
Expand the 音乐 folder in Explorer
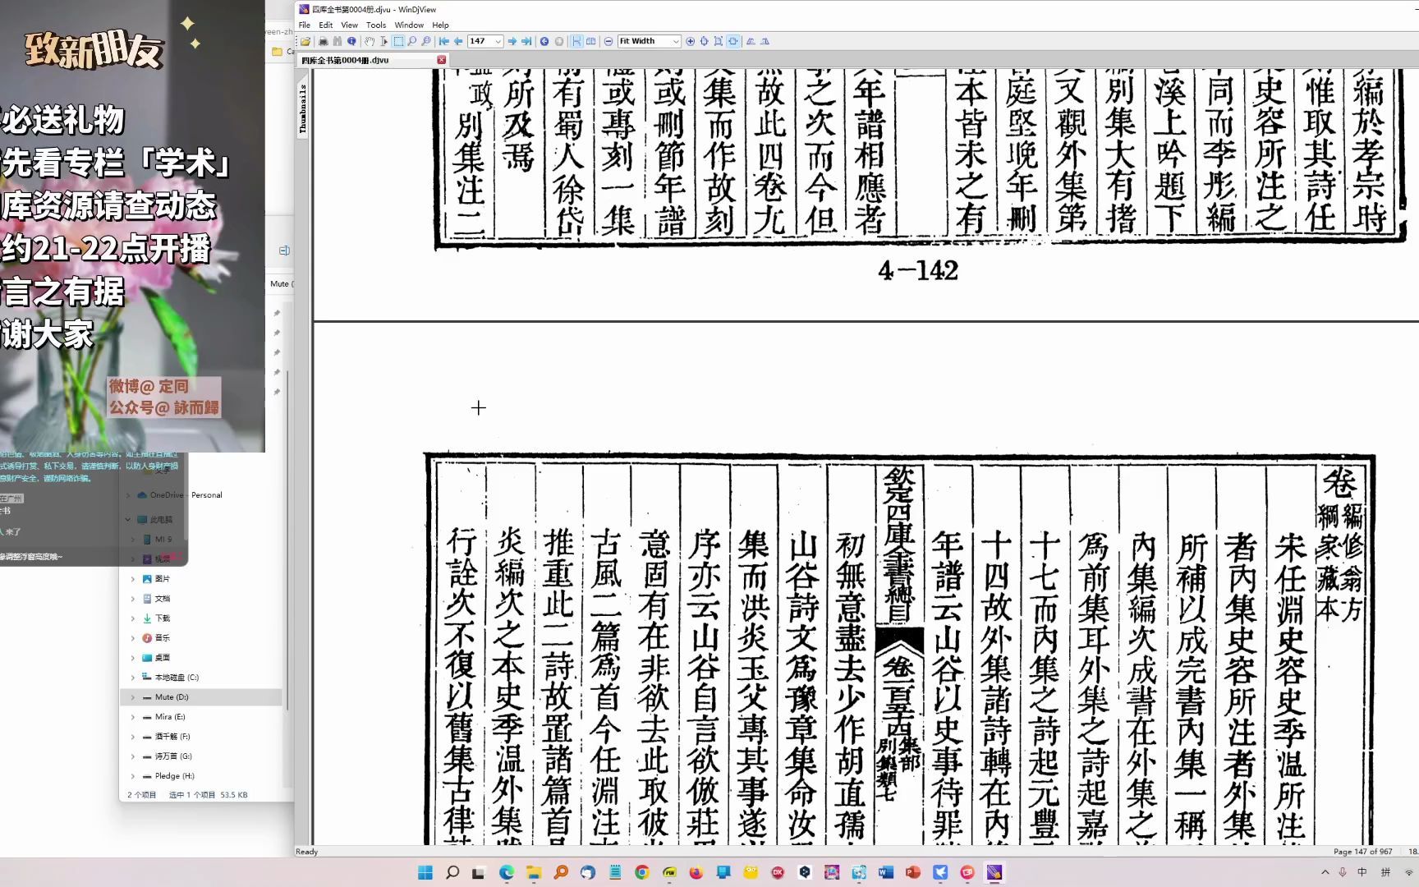click(133, 638)
